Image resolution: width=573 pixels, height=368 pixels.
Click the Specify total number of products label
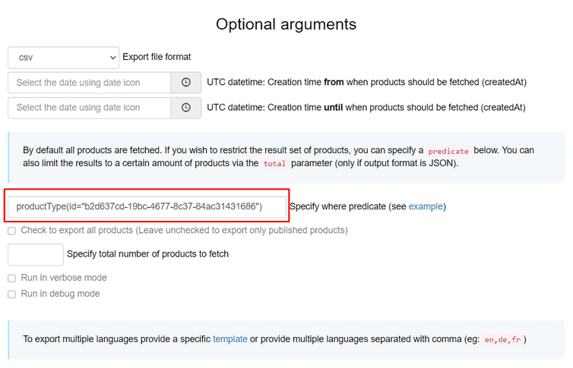coord(147,254)
